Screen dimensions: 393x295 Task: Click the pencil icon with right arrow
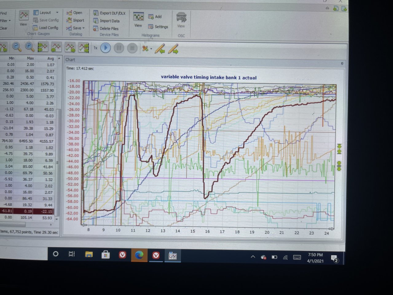tap(173, 49)
